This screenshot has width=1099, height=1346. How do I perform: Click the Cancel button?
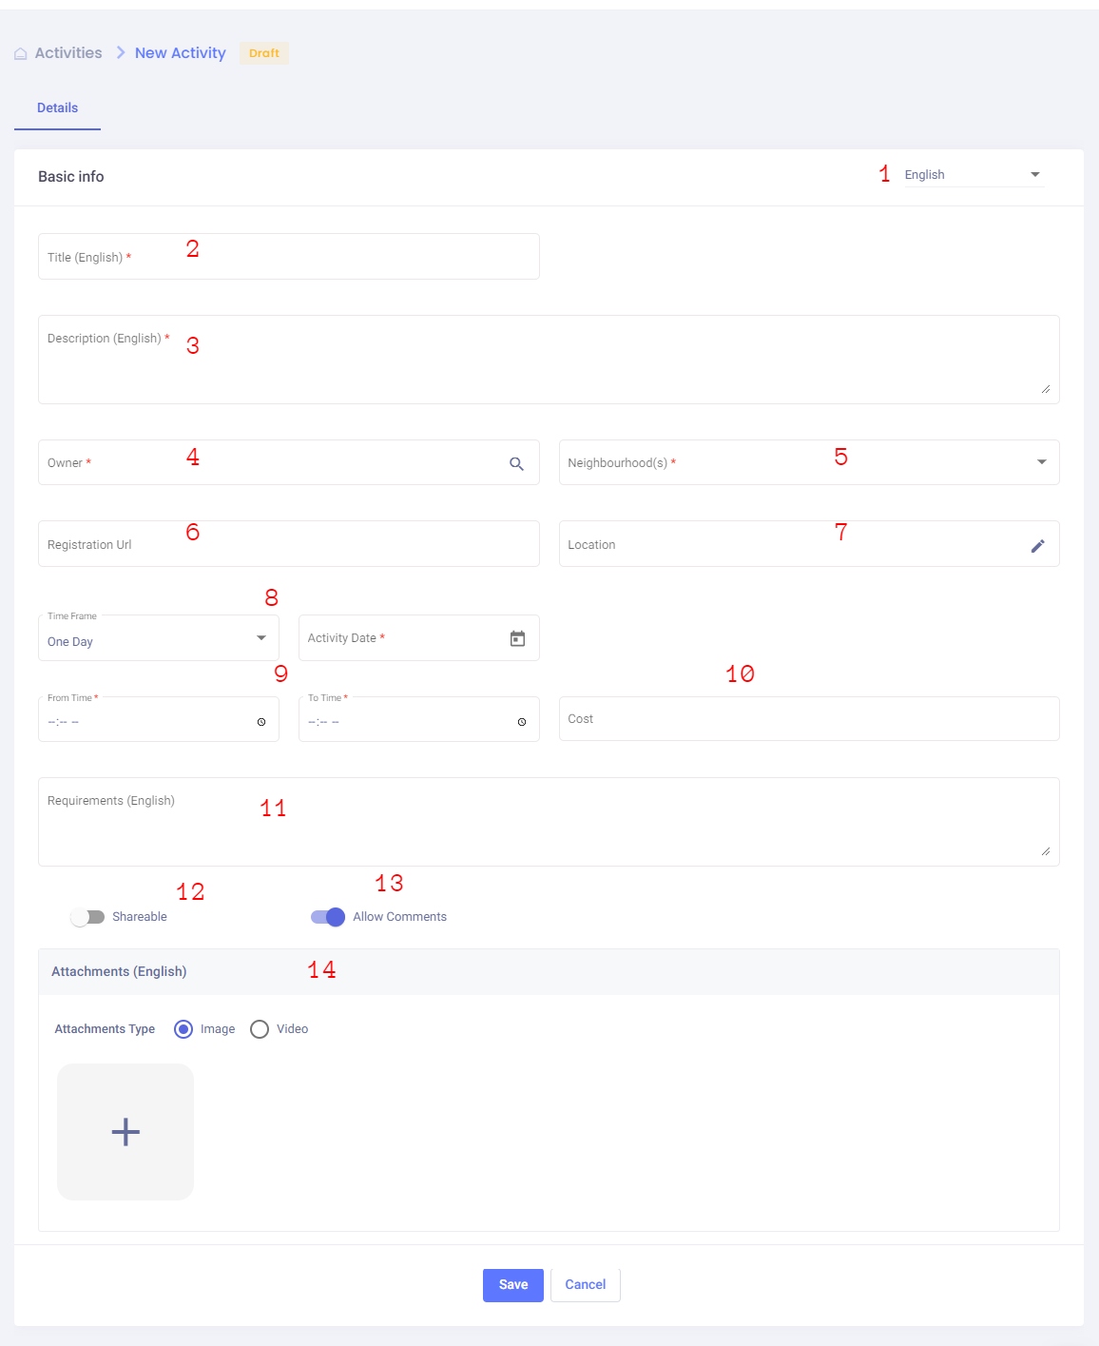(585, 1285)
